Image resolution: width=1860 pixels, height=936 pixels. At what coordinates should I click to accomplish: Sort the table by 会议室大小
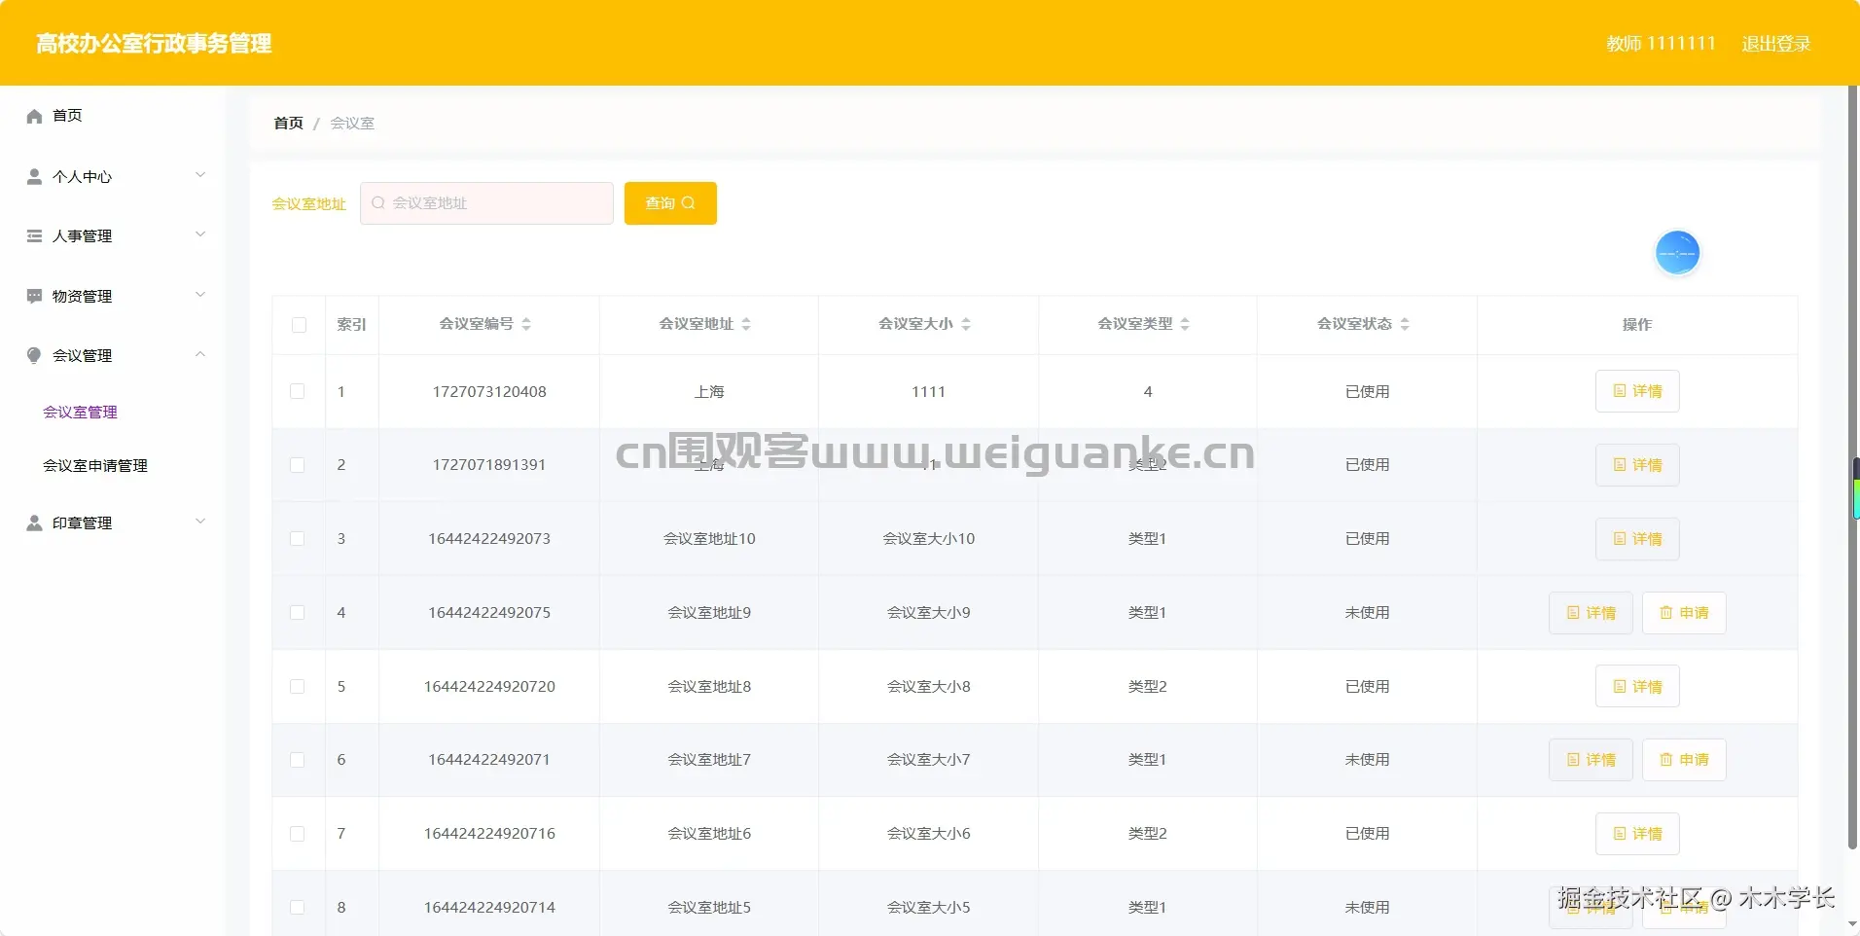[966, 324]
